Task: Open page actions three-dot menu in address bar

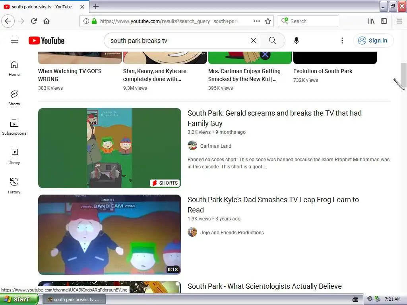Action: (x=256, y=21)
